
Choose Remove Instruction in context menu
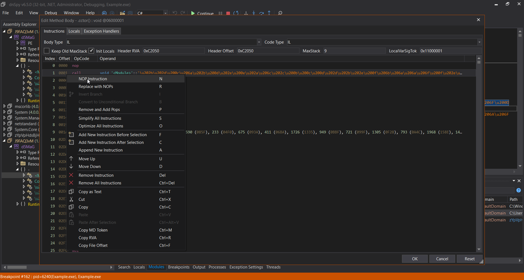point(96,175)
